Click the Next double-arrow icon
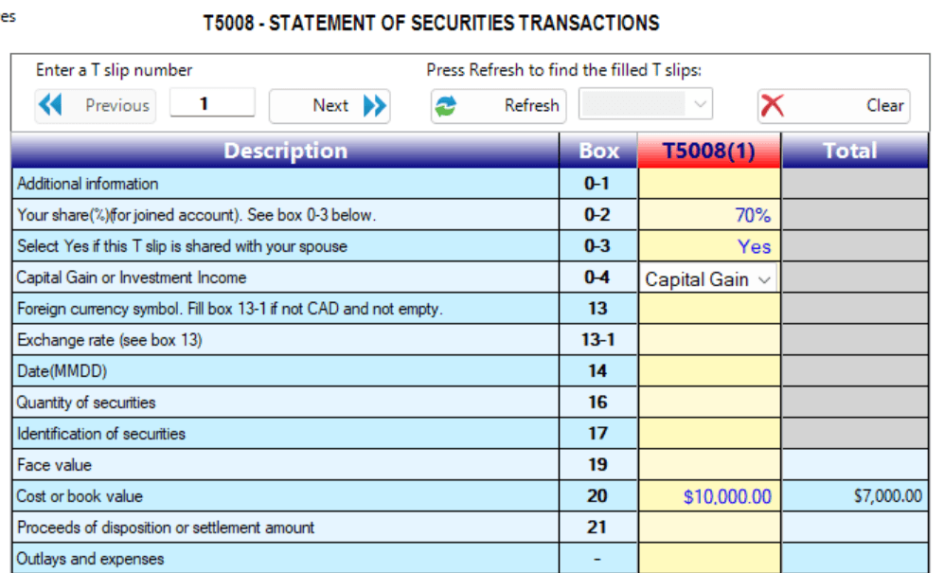 [374, 105]
